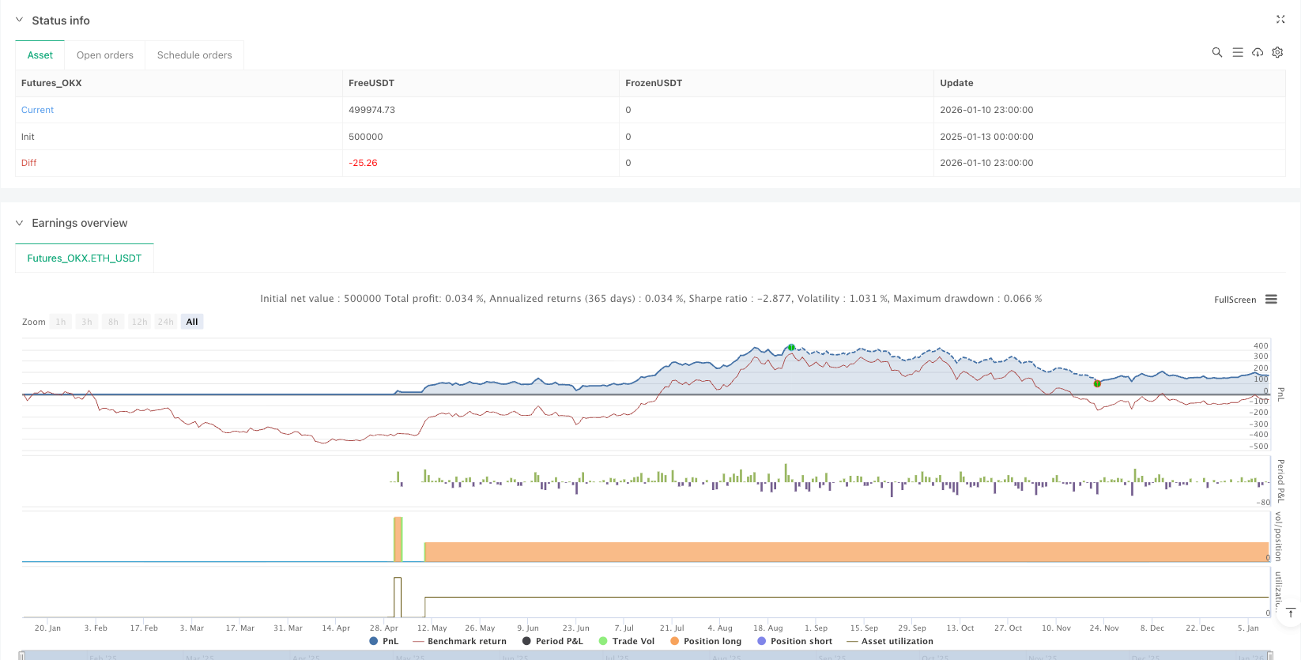Open the list view icon above table
This screenshot has width=1301, height=660.
pos(1238,52)
